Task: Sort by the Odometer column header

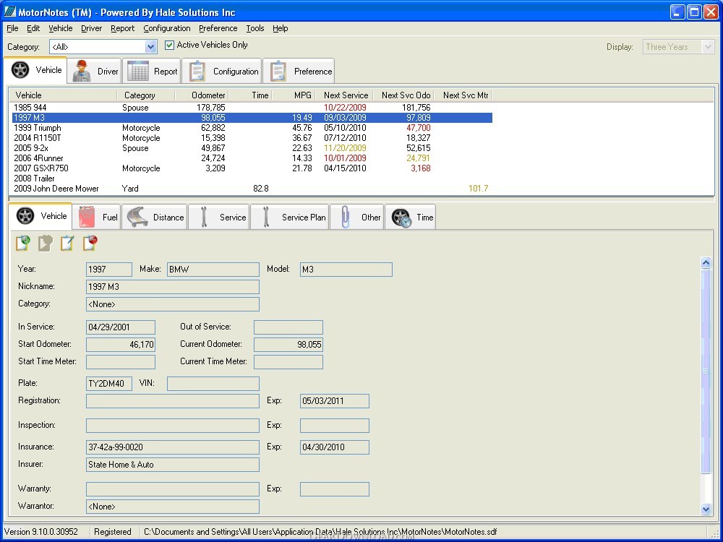Action: coord(202,95)
